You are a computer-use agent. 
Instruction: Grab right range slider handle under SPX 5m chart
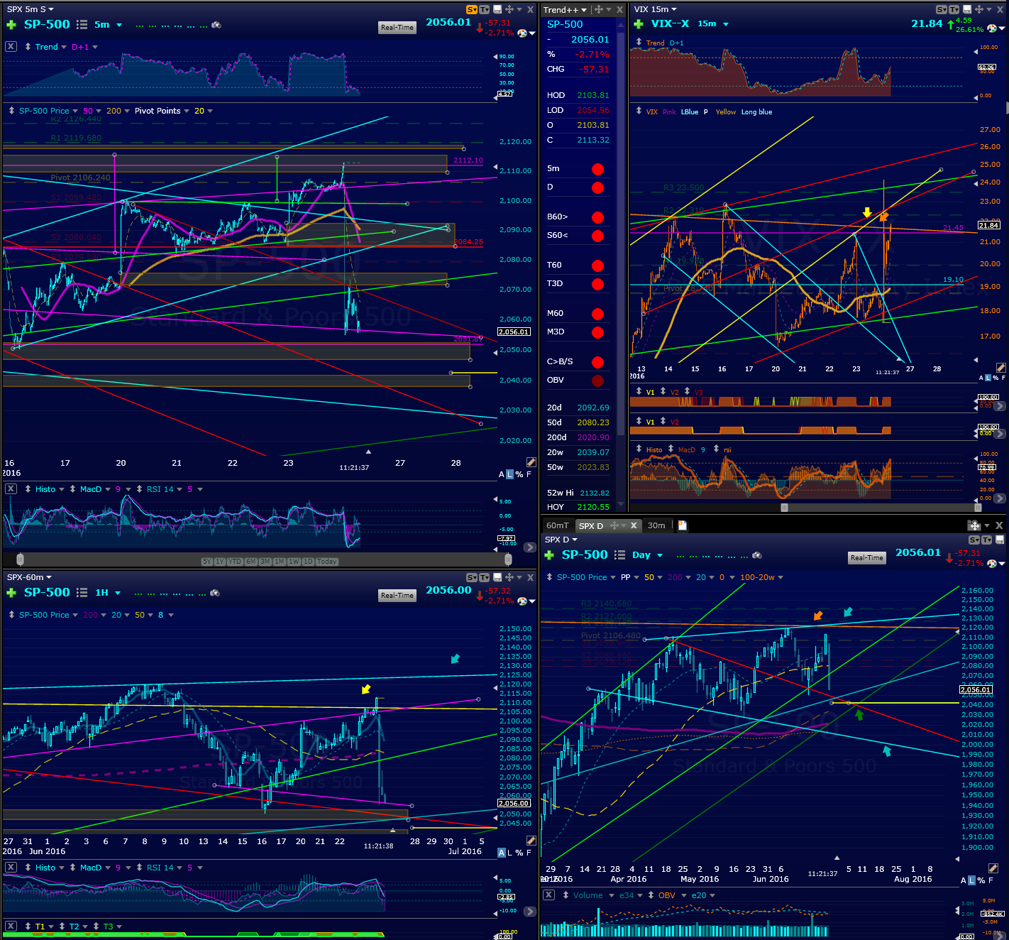508,559
